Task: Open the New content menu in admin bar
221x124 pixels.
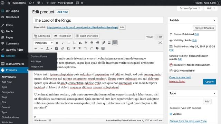Action: 51,3
